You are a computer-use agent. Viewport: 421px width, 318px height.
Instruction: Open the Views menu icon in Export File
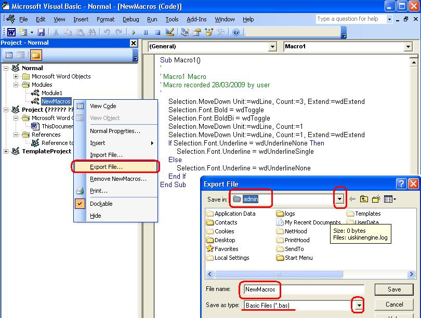tap(390, 199)
